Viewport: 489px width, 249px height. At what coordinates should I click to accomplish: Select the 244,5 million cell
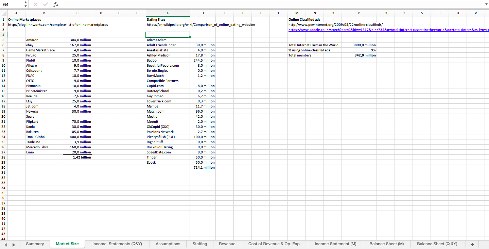[203, 60]
